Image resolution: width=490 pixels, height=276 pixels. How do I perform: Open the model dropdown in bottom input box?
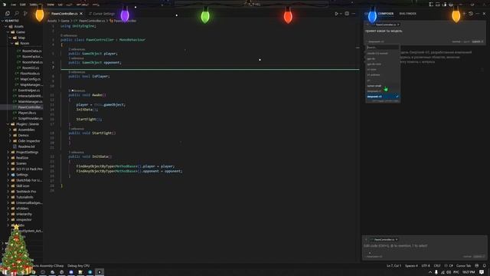(x=374, y=257)
